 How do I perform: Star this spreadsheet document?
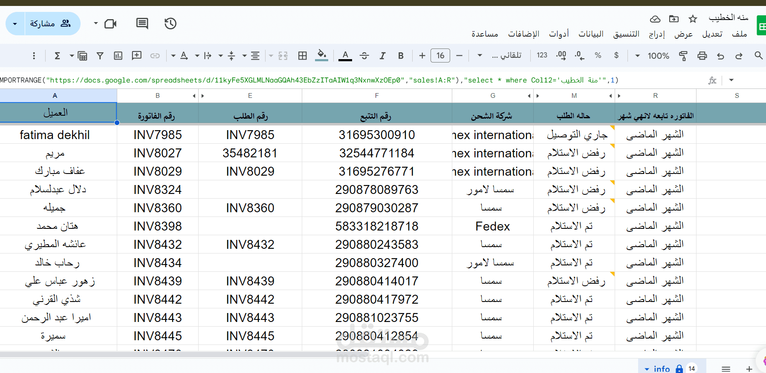pos(693,19)
